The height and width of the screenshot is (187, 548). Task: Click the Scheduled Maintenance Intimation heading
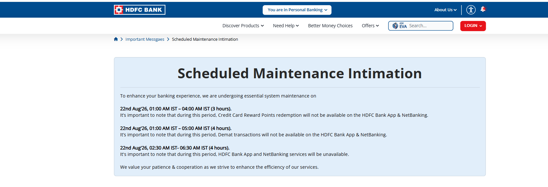point(300,73)
